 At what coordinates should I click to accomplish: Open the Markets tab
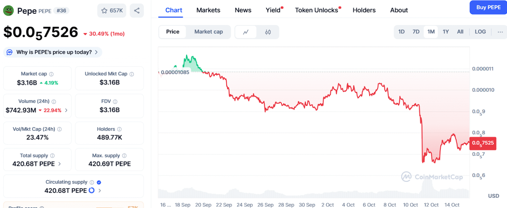tap(208, 10)
